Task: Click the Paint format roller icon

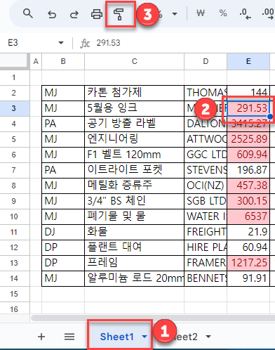Action: [119, 14]
